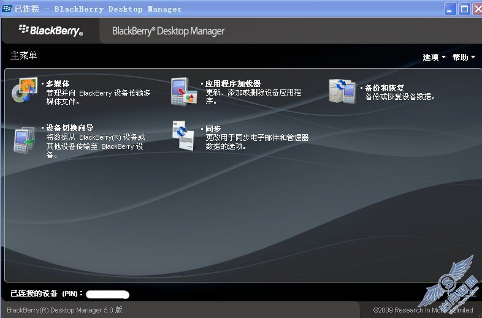Maximize the Desktop Manager window
482x318 pixels.
click(x=464, y=9)
